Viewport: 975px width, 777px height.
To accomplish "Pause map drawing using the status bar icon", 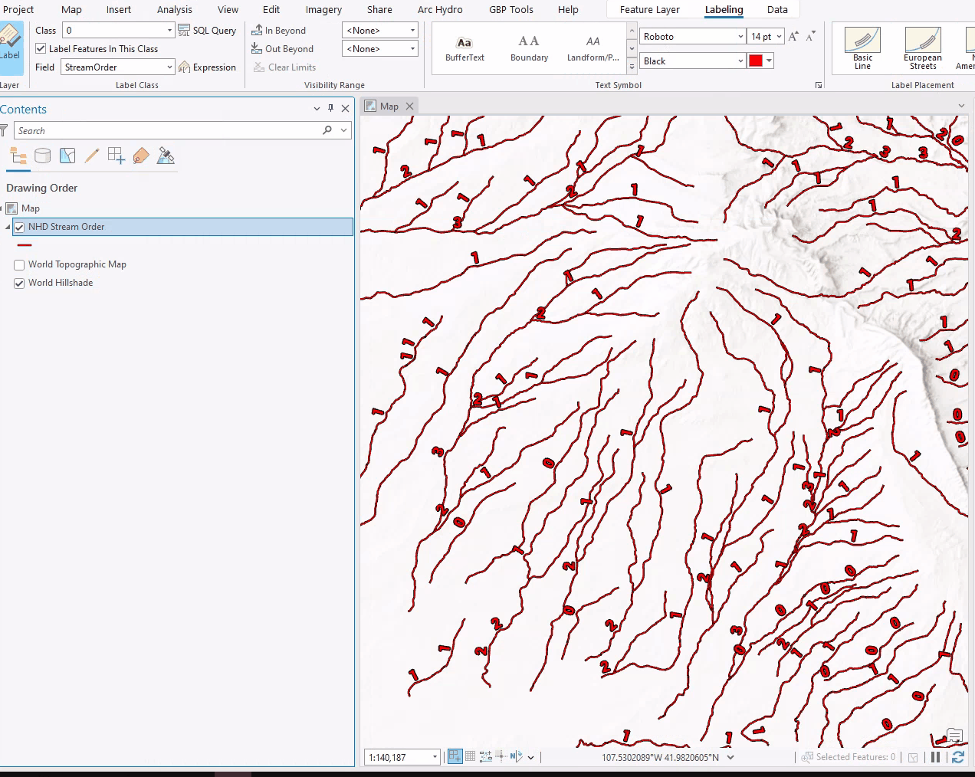I will click(936, 757).
